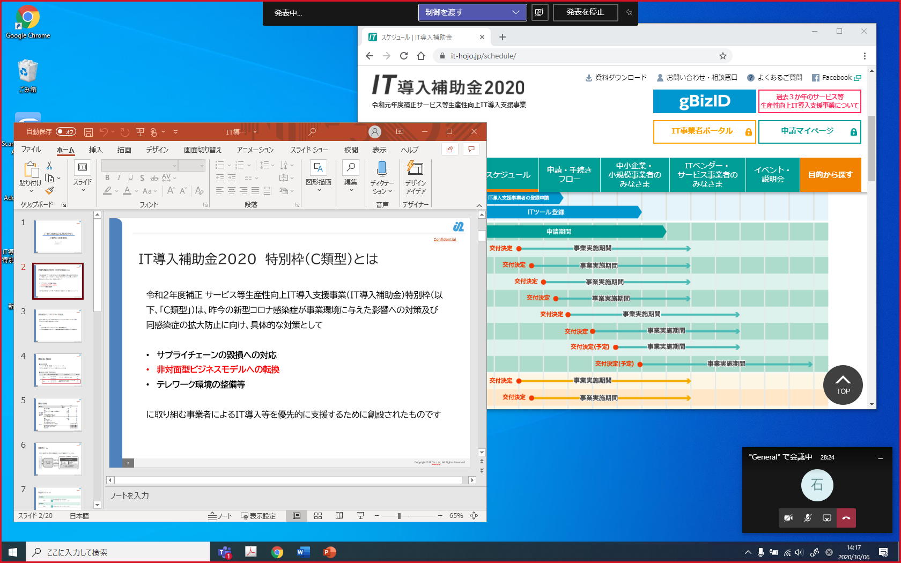
Task: Click the Cut scissors icon in Clipboard group
Action: pyautogui.click(x=49, y=166)
